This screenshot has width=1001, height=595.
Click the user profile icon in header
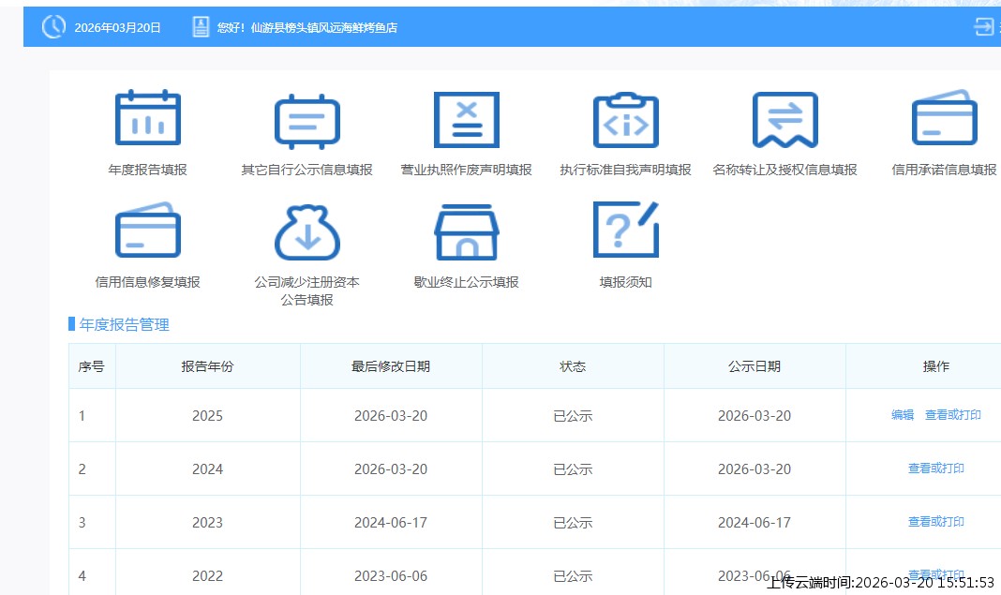(x=201, y=27)
